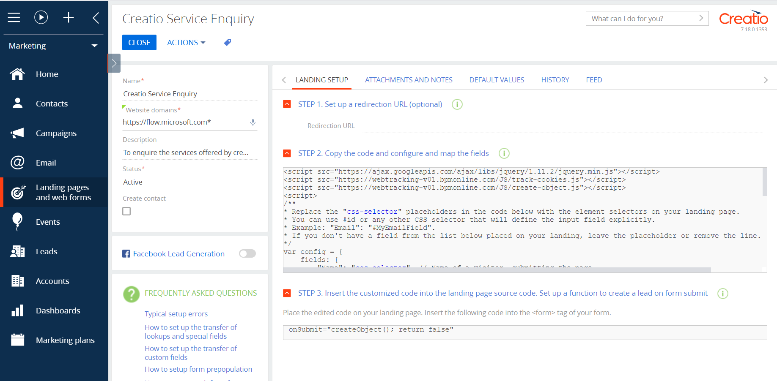Click the code box vertical scrollbar
The image size is (777, 381).
[764, 182]
